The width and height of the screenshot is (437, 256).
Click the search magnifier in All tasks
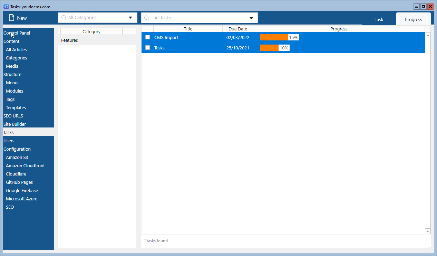tap(147, 18)
